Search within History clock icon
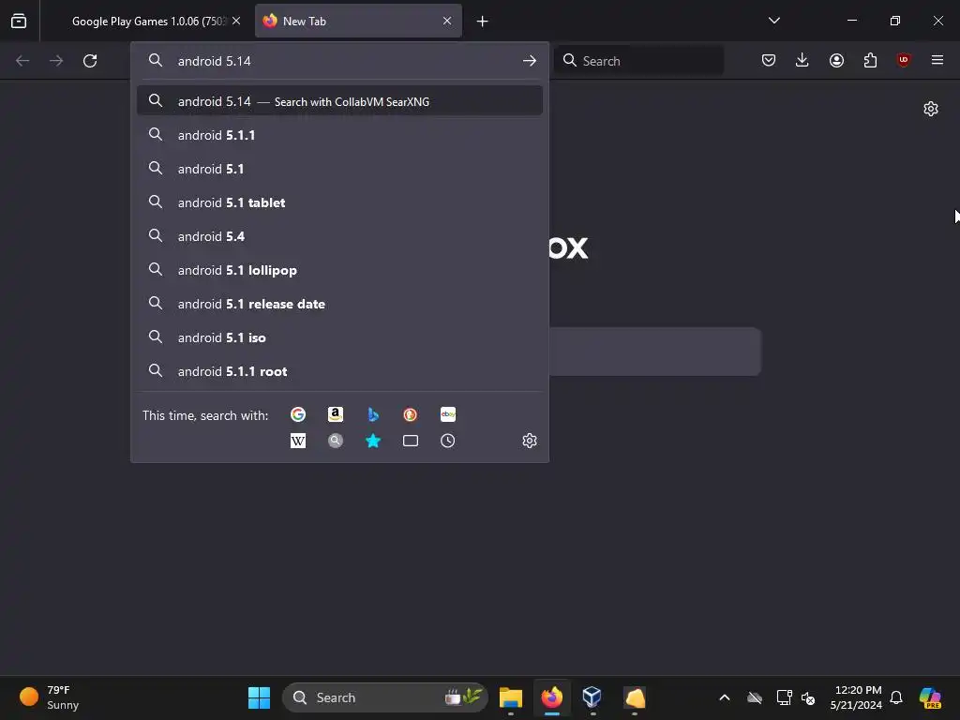Screen dimensions: 960x720 (448, 441)
